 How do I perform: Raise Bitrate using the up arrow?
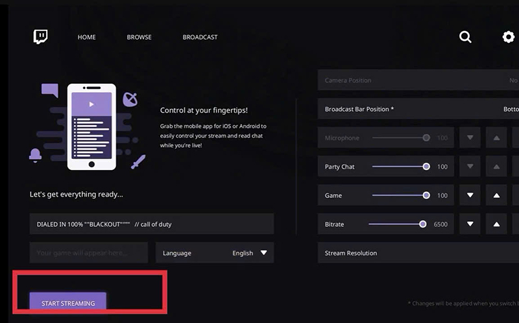tap(496, 224)
